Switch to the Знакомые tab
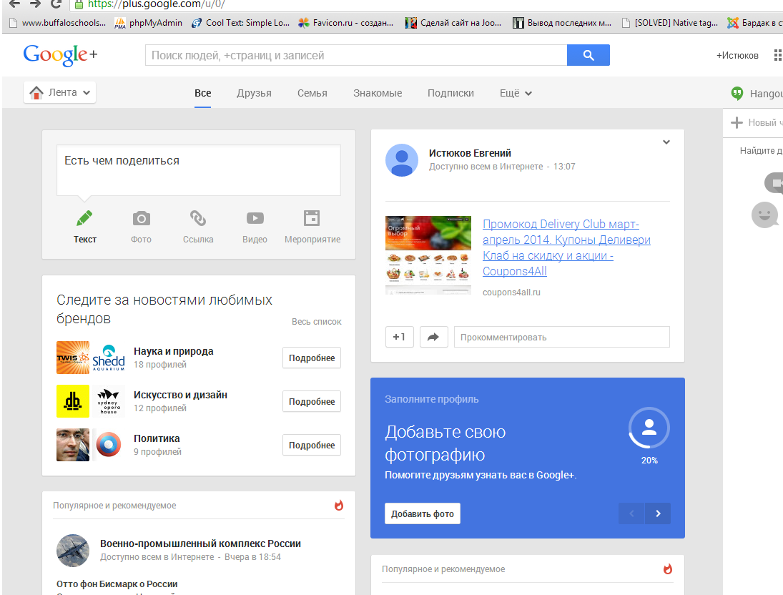This screenshot has width=783, height=595. (x=378, y=93)
